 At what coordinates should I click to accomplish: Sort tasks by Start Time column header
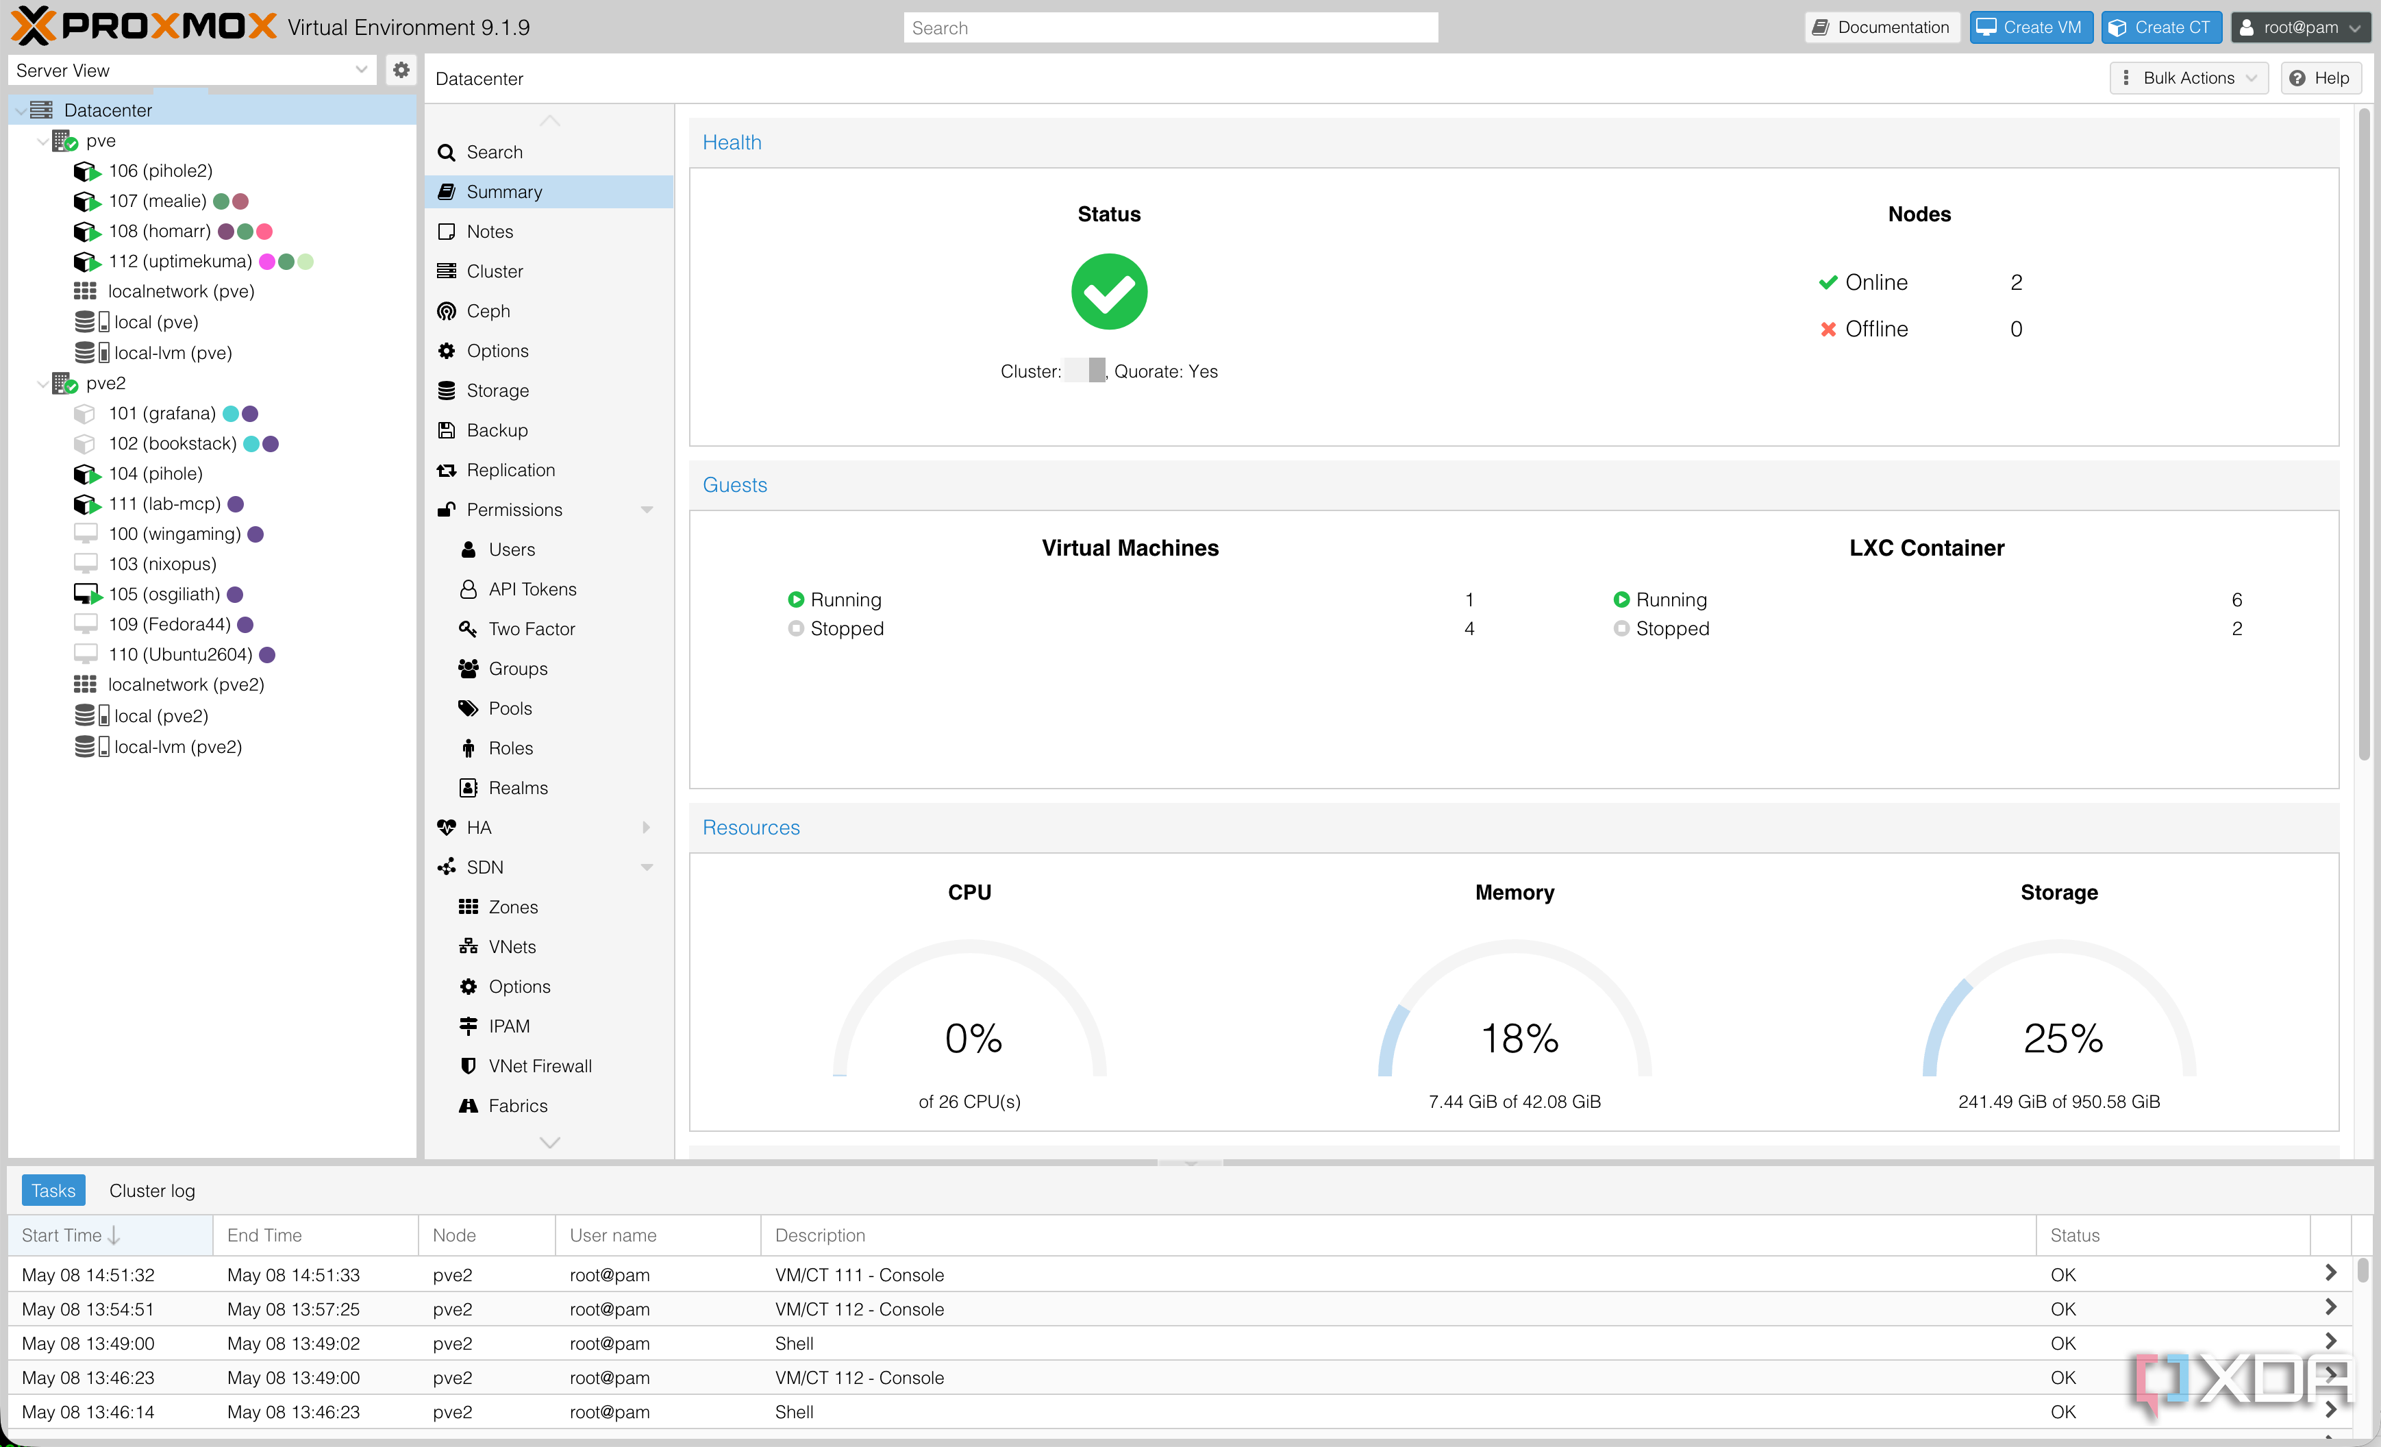(110, 1235)
